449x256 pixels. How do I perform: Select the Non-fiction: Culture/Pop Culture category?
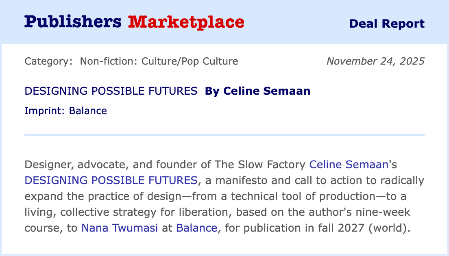[x=159, y=61]
